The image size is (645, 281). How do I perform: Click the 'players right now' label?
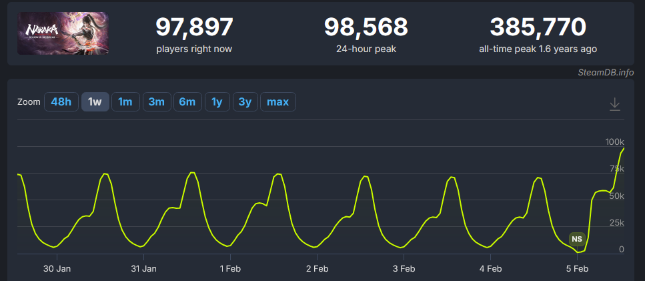coord(194,49)
